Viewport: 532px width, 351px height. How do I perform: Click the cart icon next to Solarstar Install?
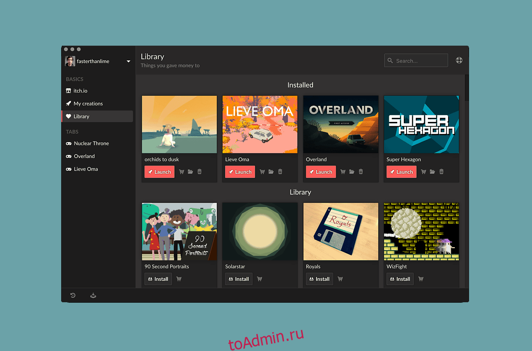click(x=260, y=279)
